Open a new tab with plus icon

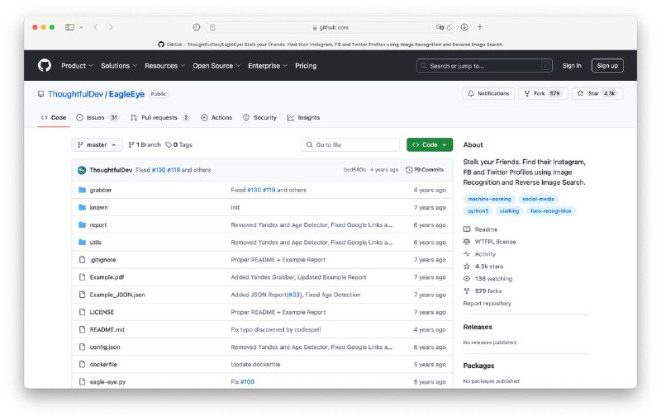point(480,27)
